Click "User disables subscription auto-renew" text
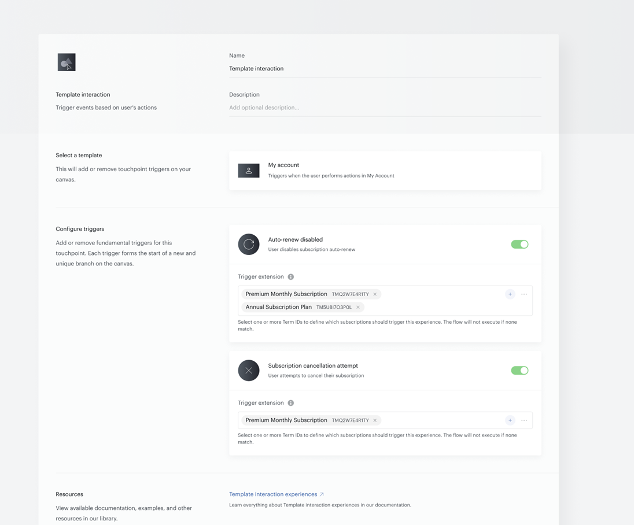Screen dimensions: 634x525 click(312, 249)
